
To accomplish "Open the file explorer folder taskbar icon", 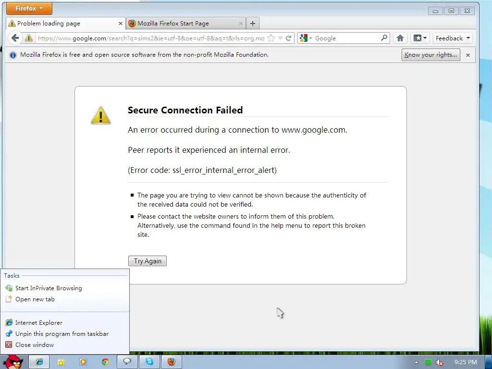I will point(61,362).
